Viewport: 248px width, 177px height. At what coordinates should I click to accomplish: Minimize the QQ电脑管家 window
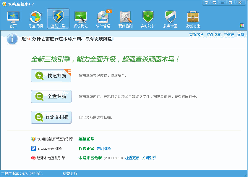point(223,3)
